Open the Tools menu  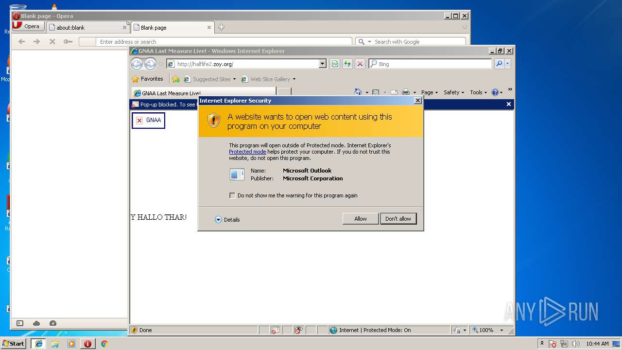[x=479, y=92]
